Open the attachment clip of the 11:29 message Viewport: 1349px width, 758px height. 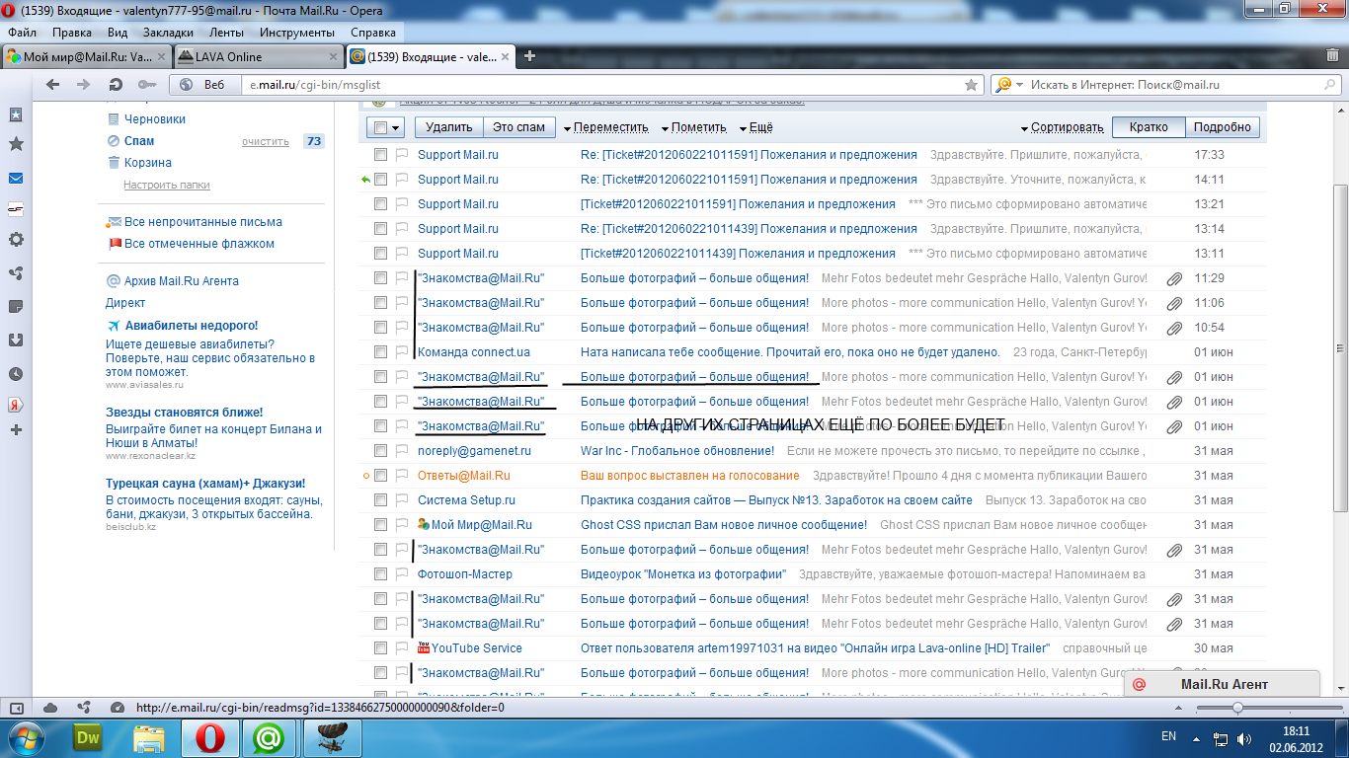point(1174,278)
